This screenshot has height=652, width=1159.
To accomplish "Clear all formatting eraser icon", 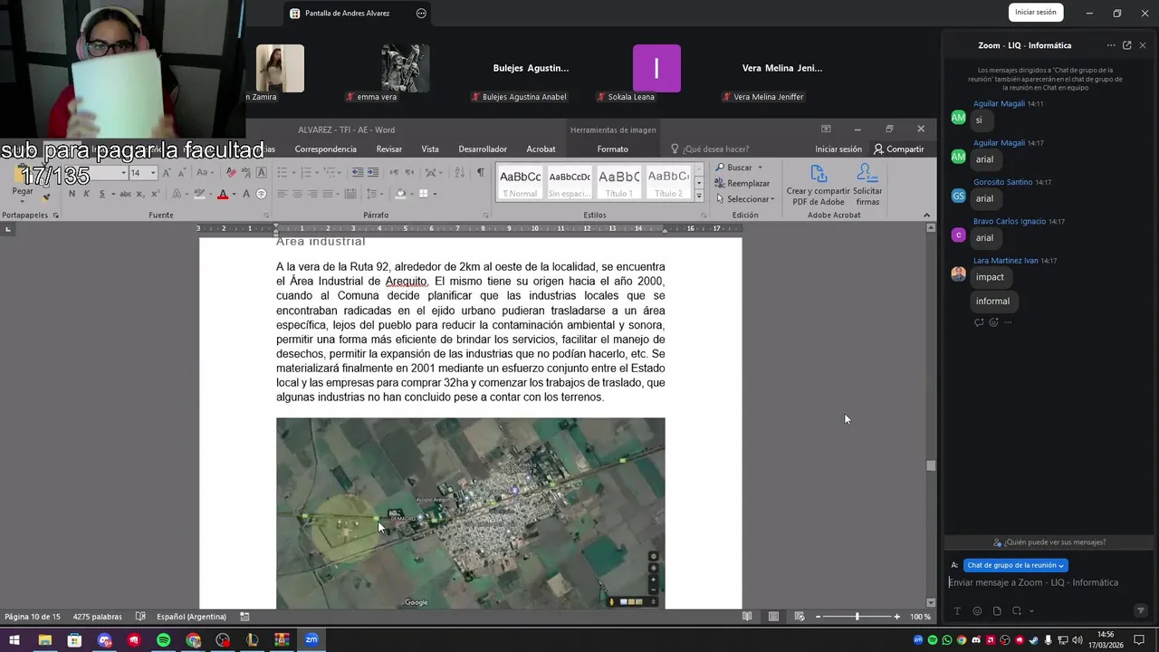I will [231, 172].
